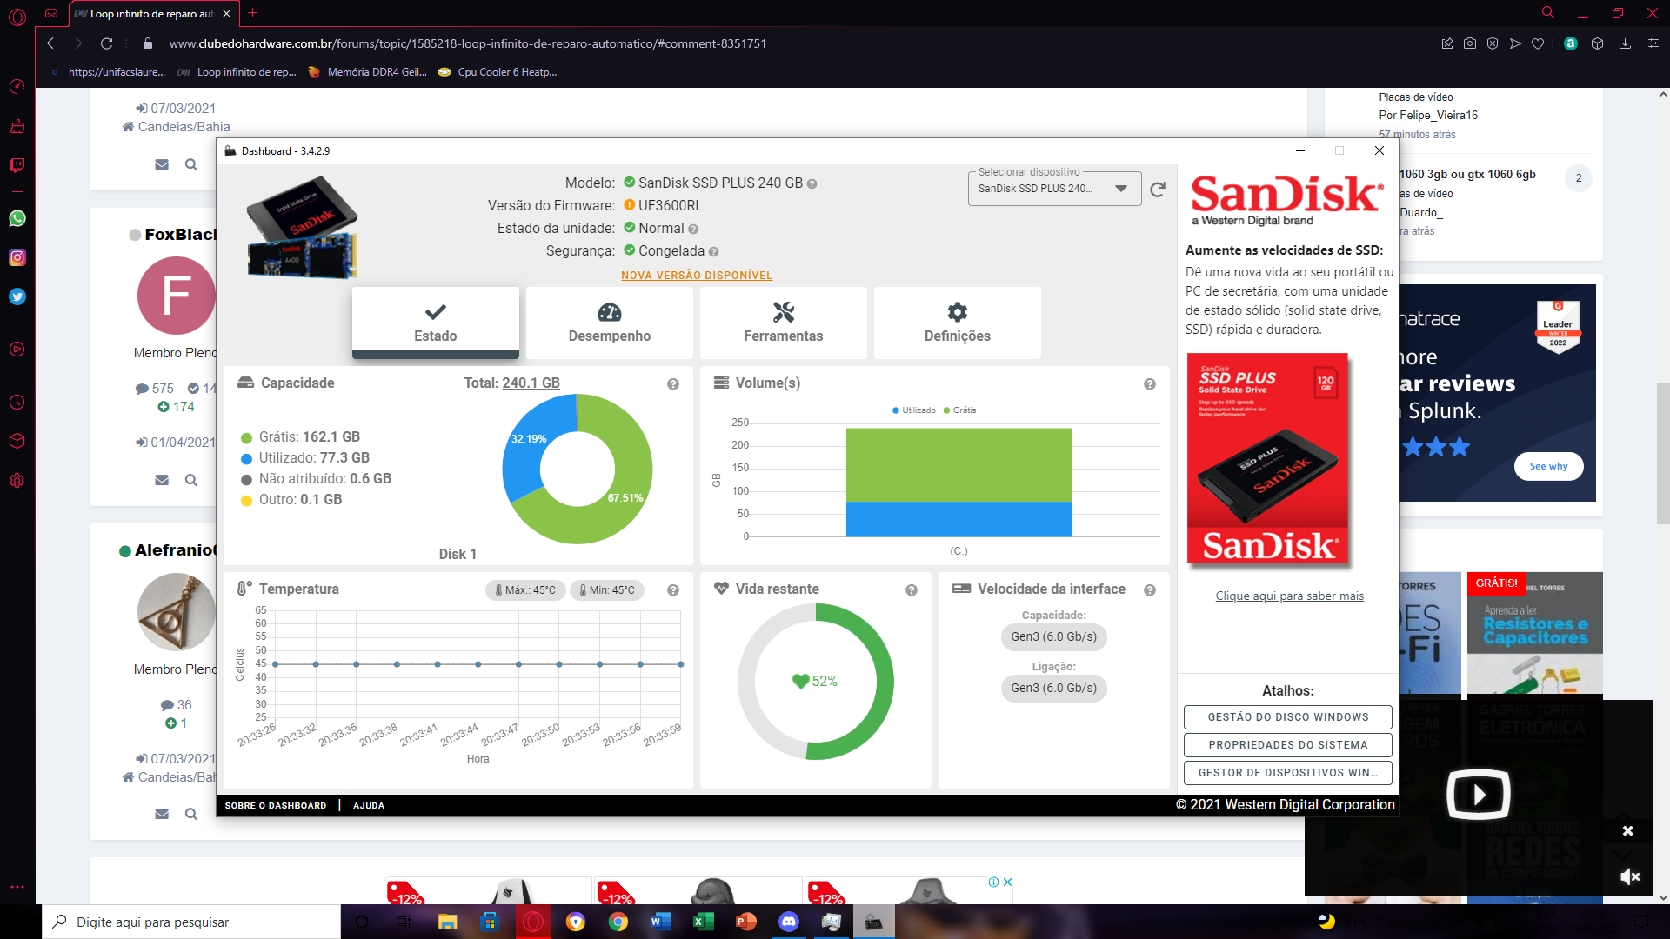This screenshot has width=1670, height=939.
Task: Open GESTOR DE DISPOSITIVOS WIN shortcut
Action: 1288,773
